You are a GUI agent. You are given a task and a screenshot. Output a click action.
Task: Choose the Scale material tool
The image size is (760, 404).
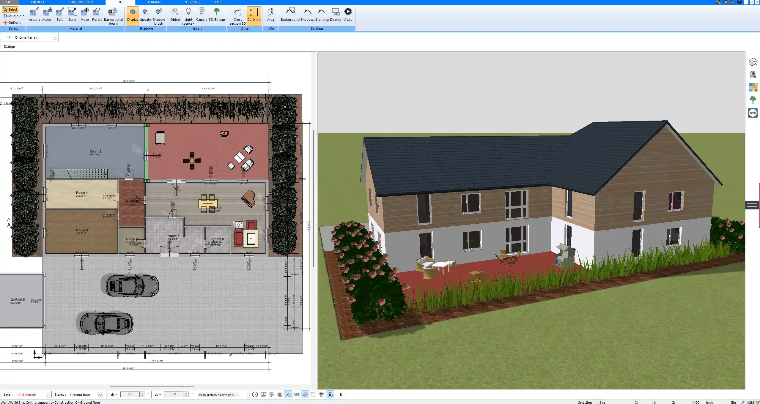[72, 15]
